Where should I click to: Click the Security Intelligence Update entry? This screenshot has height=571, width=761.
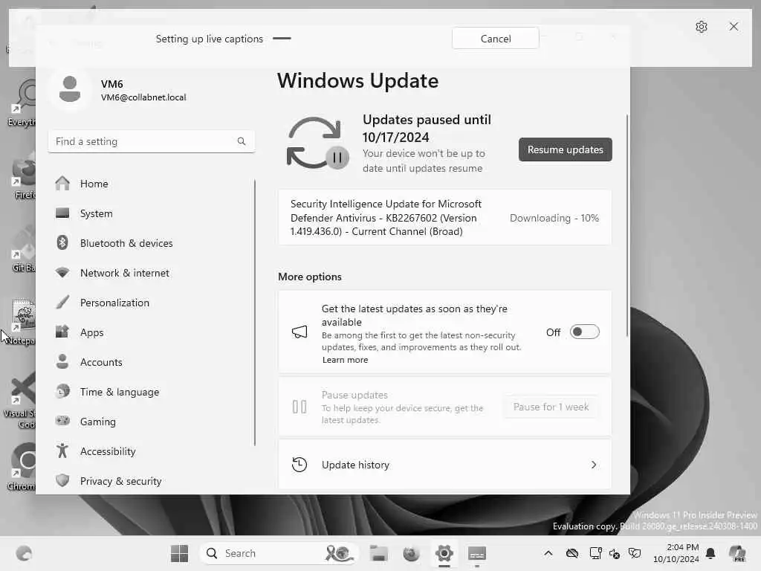[444, 218]
